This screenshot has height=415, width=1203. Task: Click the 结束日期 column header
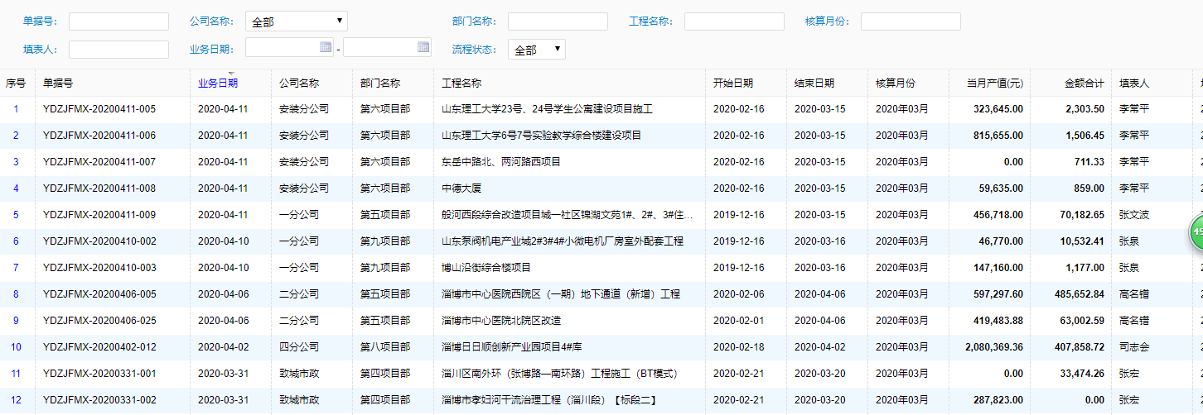click(x=814, y=83)
